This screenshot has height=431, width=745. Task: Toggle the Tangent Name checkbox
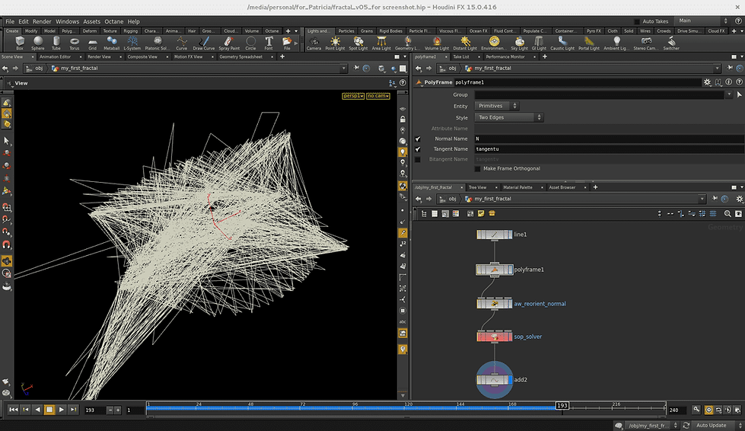418,149
